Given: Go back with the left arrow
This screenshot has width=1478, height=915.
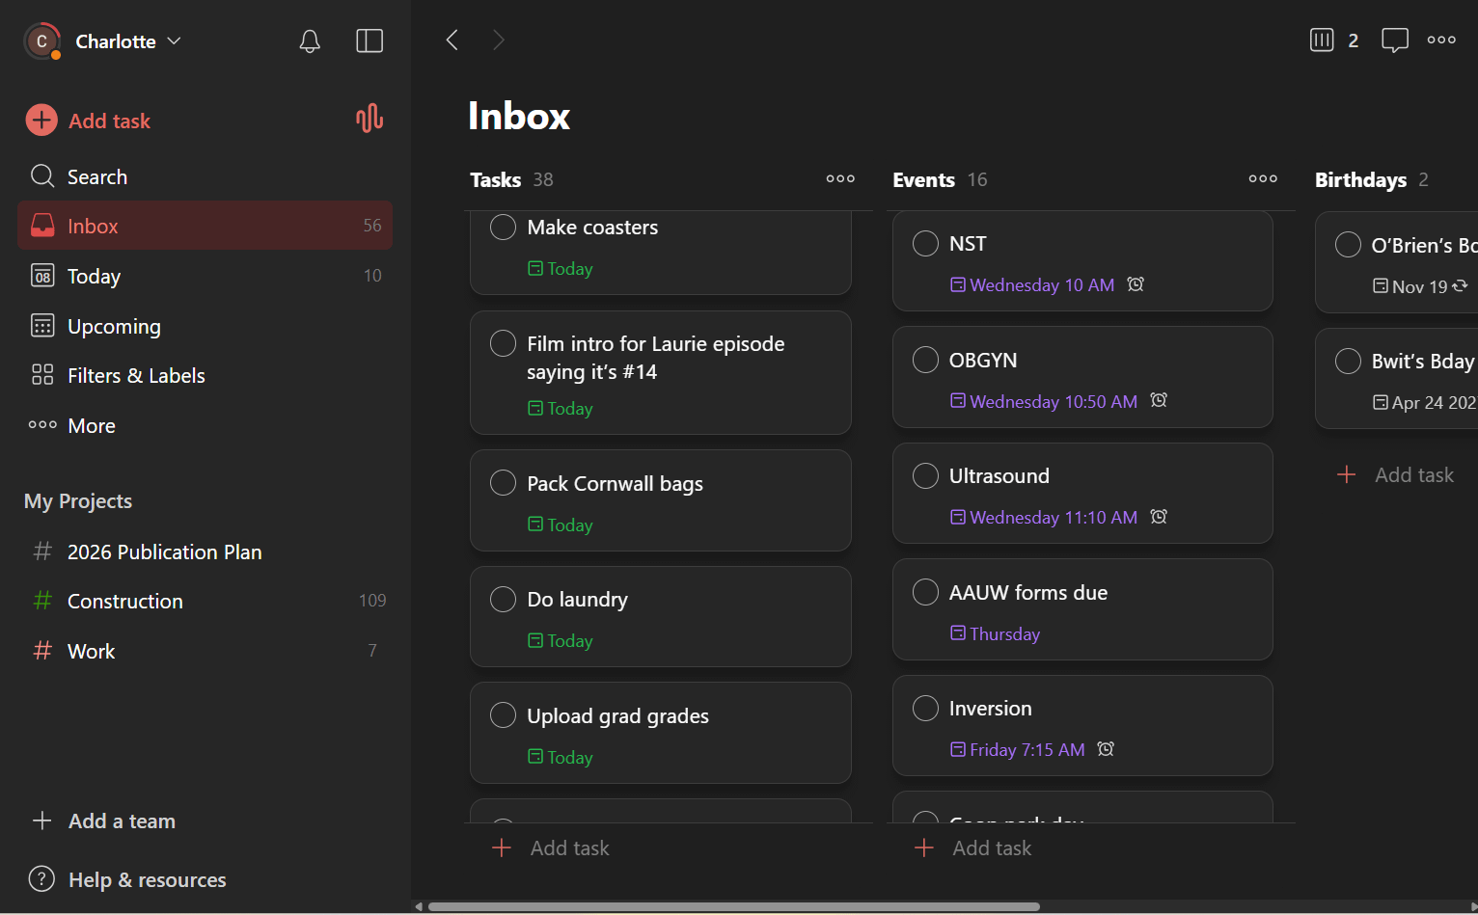Looking at the screenshot, I should [452, 40].
